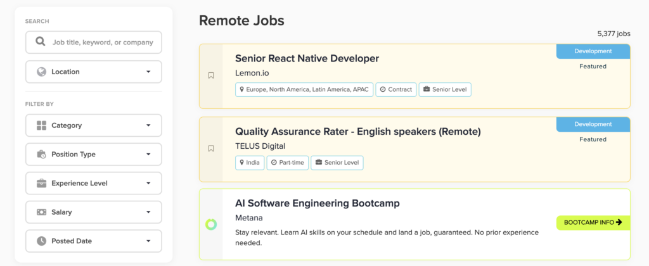The image size is (649, 266).
Task: Expand the Experience Level dropdown arrow
Action: click(x=148, y=184)
